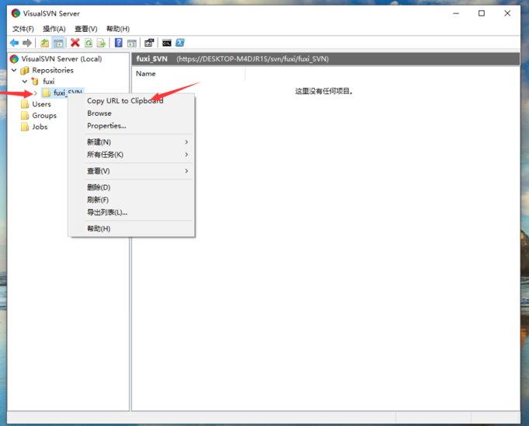The image size is (529, 426).
Task: Open the Command Prompt toolbar icon
Action: 167,43
